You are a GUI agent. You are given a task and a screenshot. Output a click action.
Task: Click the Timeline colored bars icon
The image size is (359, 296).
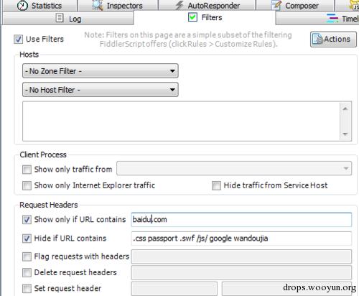(332, 18)
